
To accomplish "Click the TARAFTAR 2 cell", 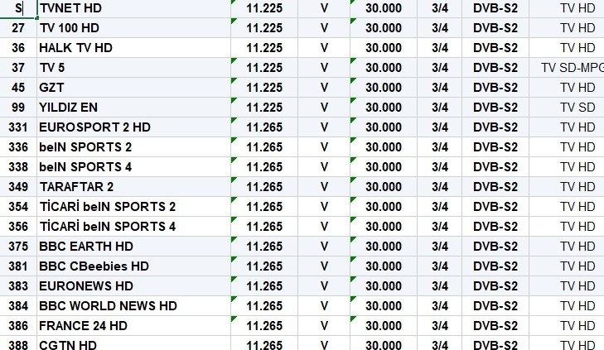I will [134, 187].
